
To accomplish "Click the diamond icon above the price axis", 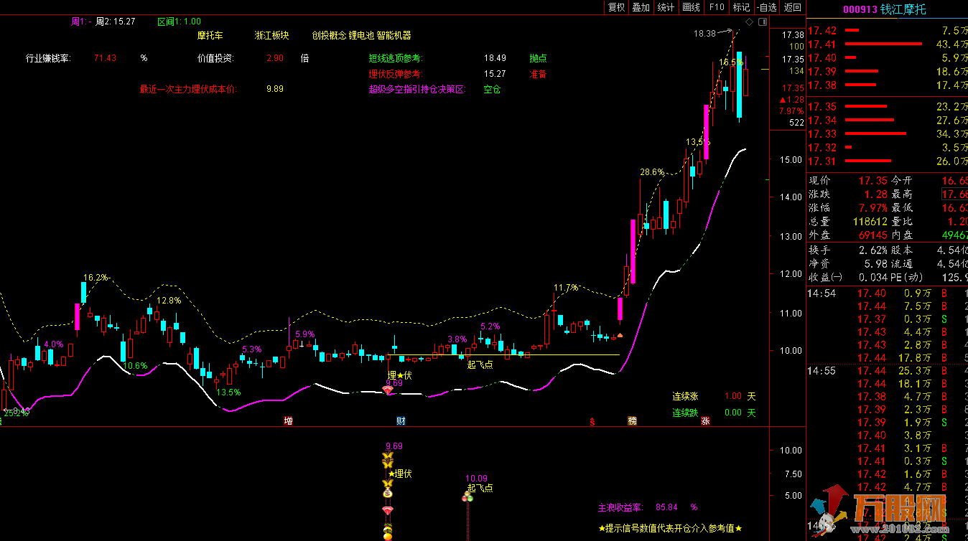I will pos(750,22).
